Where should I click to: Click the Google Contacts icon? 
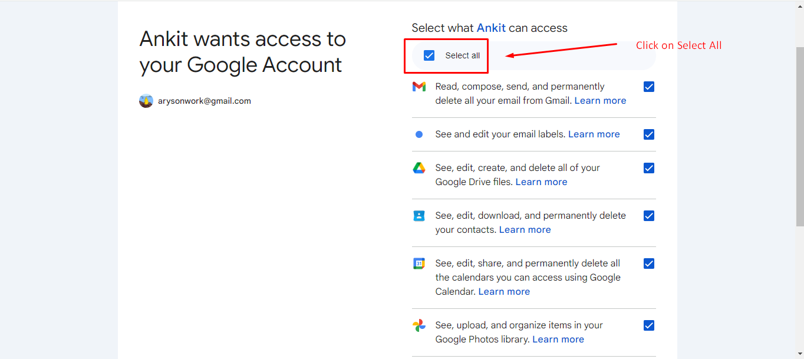click(419, 216)
